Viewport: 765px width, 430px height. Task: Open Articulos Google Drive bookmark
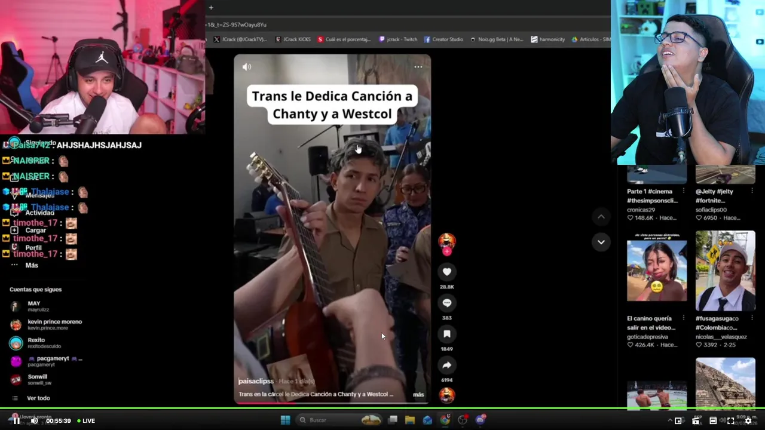(591, 39)
